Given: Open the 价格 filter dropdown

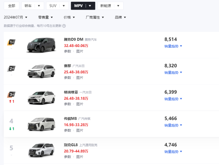Looking at the screenshot, I should [x=69, y=17].
